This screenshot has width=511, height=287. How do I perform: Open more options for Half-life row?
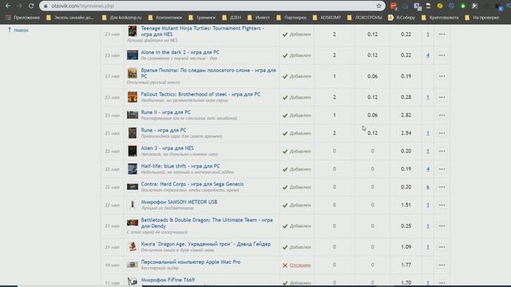click(x=442, y=169)
